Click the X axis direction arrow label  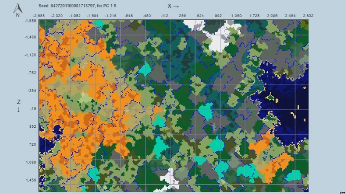click(x=173, y=6)
